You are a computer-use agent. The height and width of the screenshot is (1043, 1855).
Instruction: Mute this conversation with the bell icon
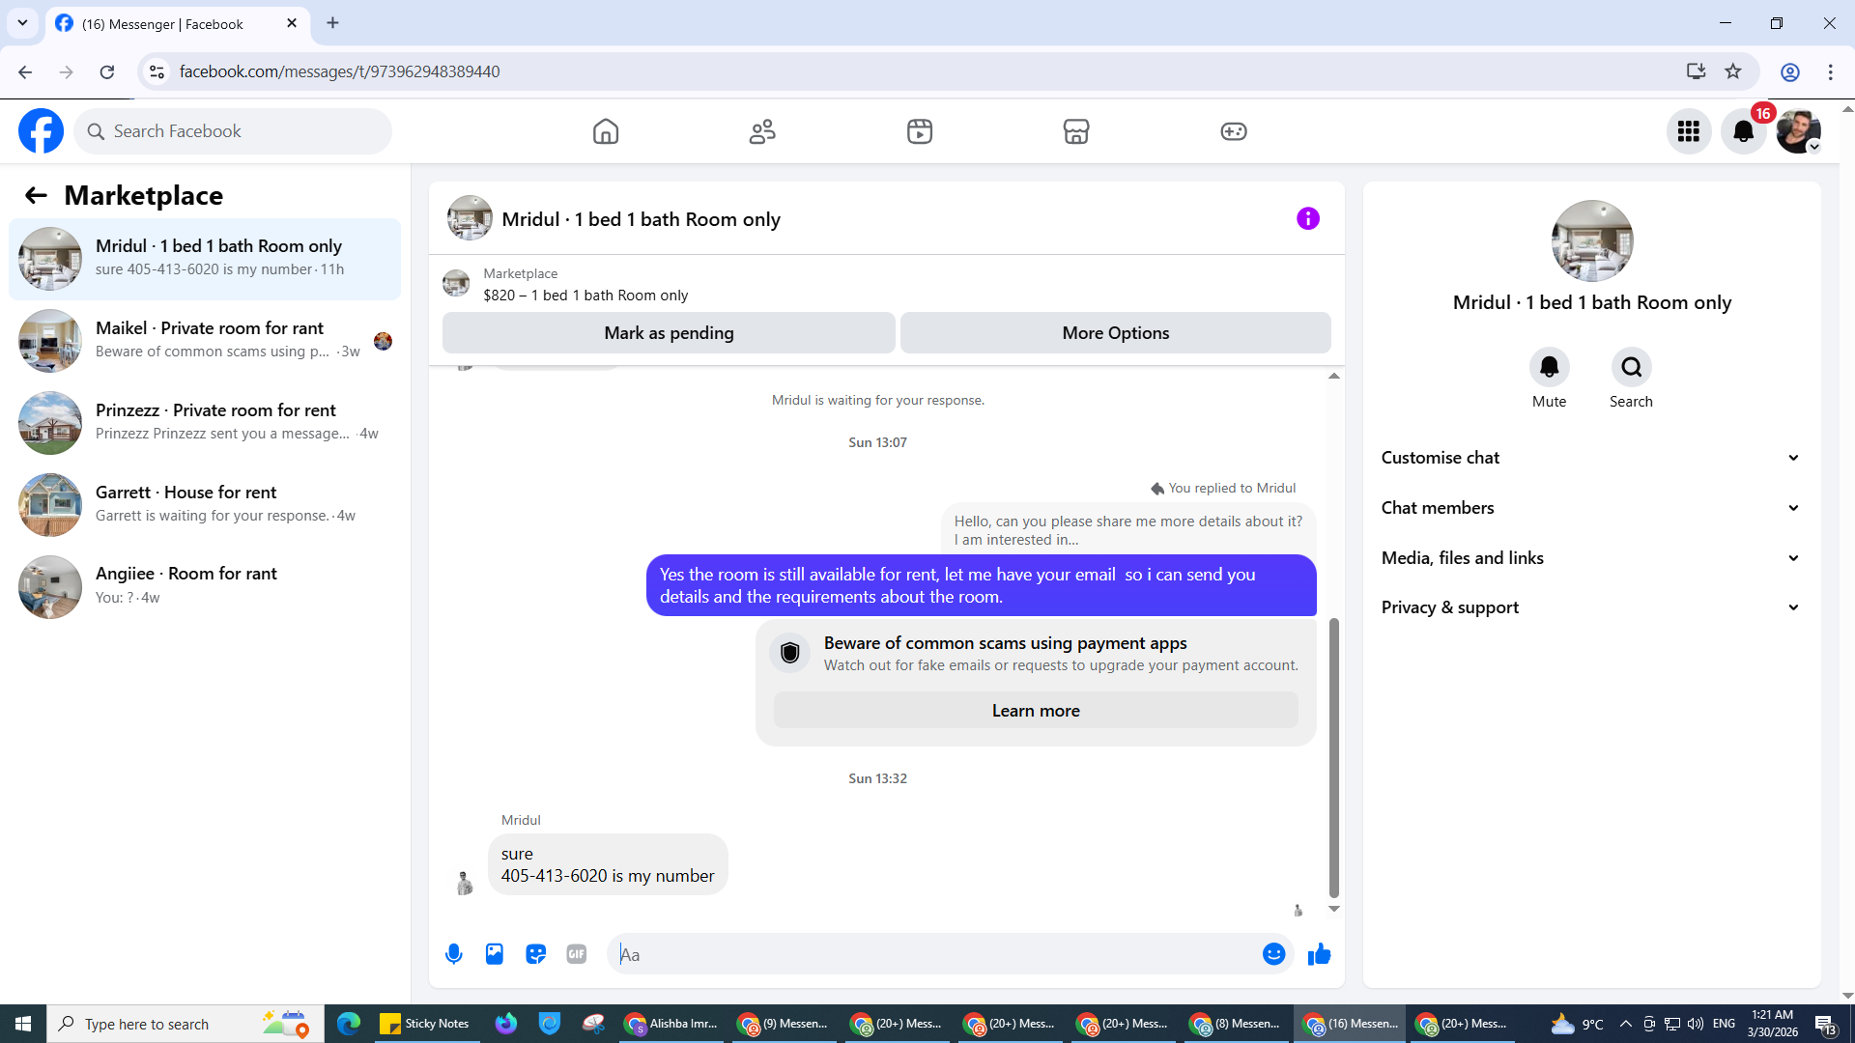(x=1549, y=367)
